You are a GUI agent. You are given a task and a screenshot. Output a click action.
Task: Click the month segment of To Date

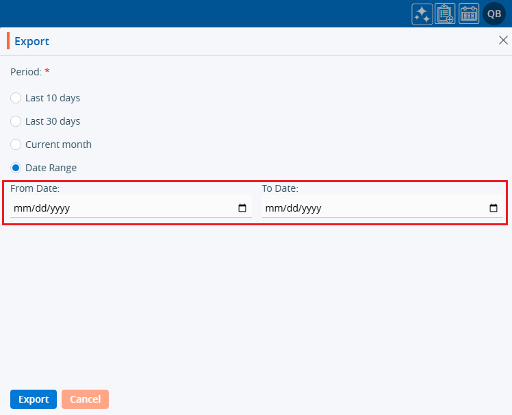coord(272,208)
